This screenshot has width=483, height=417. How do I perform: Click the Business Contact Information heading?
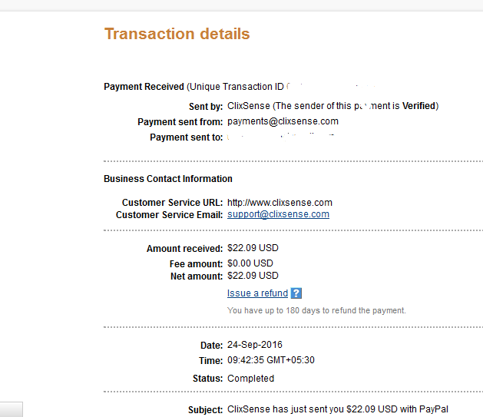[167, 179]
